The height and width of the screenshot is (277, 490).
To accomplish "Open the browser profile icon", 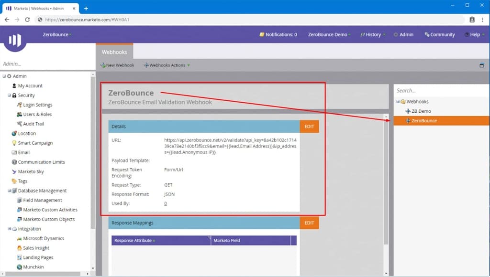I will tap(472, 20).
